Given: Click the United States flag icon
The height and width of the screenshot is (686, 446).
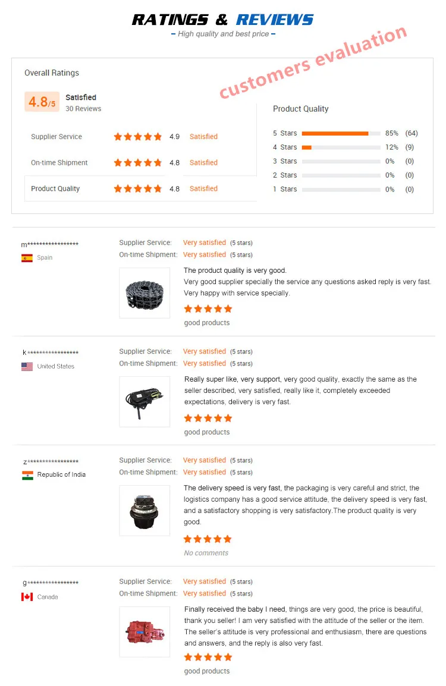Looking at the screenshot, I should click(x=27, y=367).
